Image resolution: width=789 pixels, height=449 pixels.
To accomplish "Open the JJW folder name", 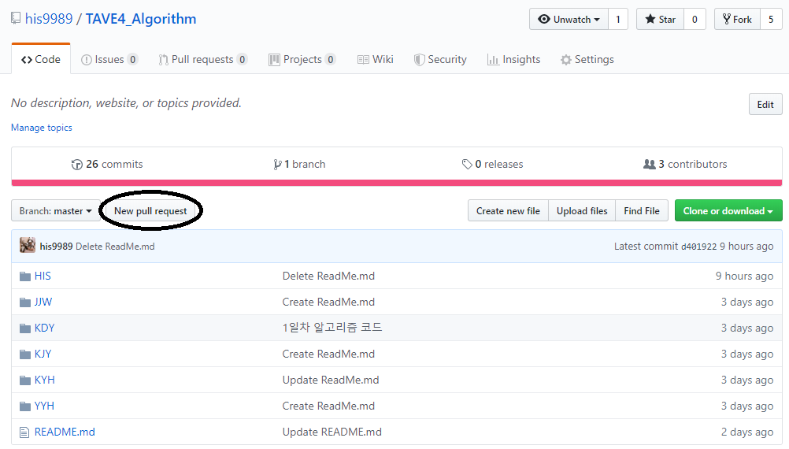I will (x=43, y=302).
